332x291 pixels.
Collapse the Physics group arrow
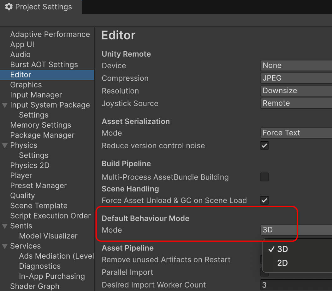click(5, 145)
